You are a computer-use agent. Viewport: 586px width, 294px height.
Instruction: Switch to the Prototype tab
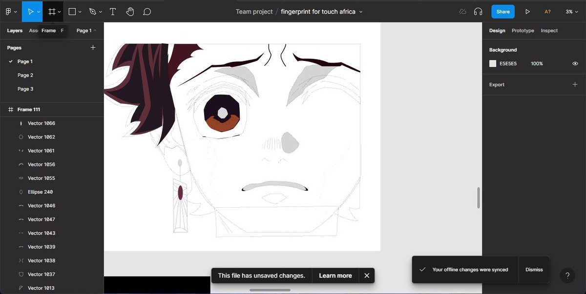(x=523, y=30)
